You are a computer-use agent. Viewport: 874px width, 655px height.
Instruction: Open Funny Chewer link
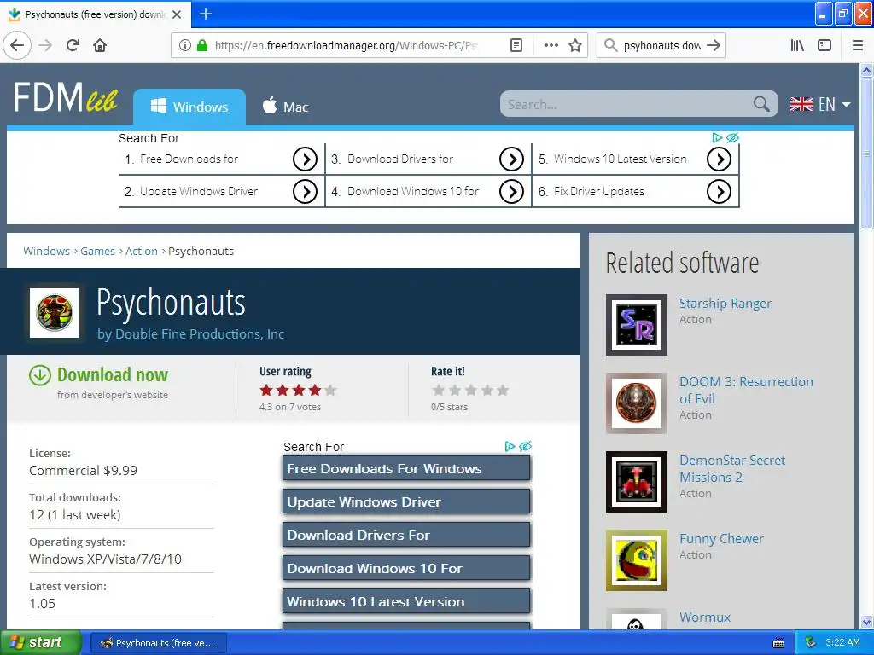click(721, 539)
